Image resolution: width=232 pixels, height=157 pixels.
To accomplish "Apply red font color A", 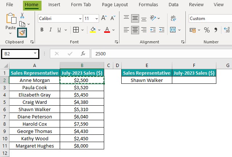I will 107,30.
